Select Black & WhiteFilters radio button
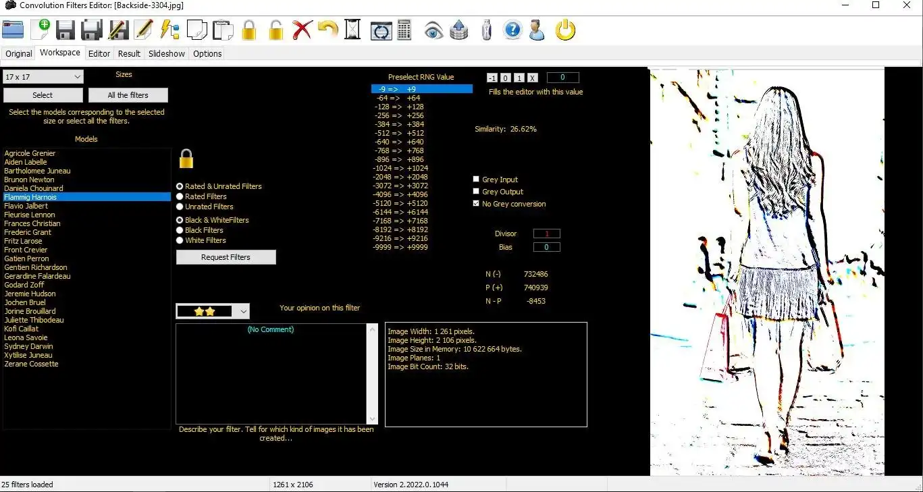 (x=180, y=220)
